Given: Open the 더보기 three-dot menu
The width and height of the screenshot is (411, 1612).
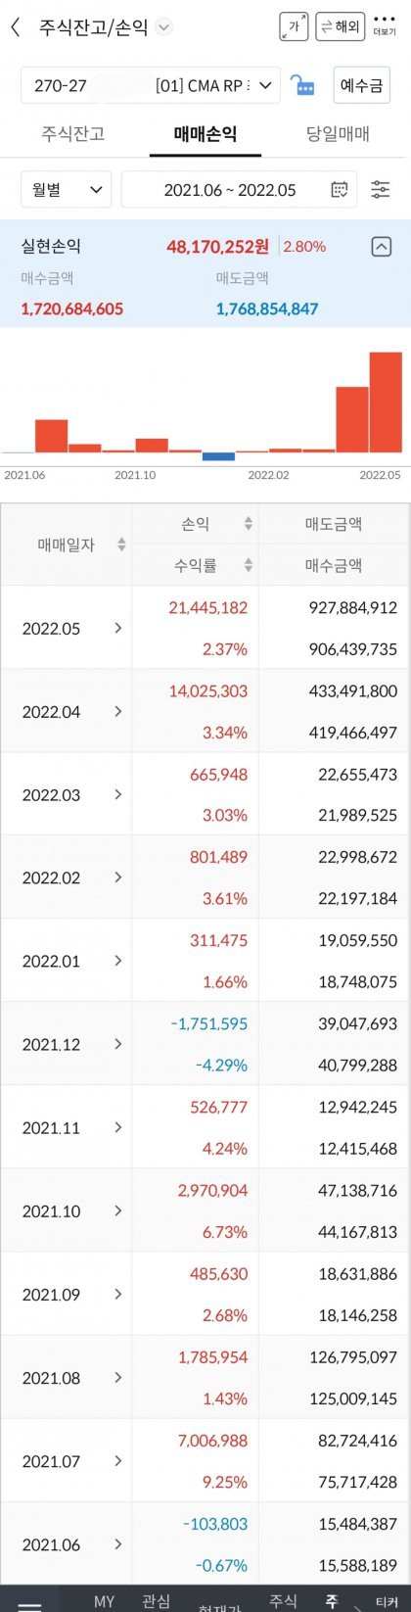Looking at the screenshot, I should [385, 25].
